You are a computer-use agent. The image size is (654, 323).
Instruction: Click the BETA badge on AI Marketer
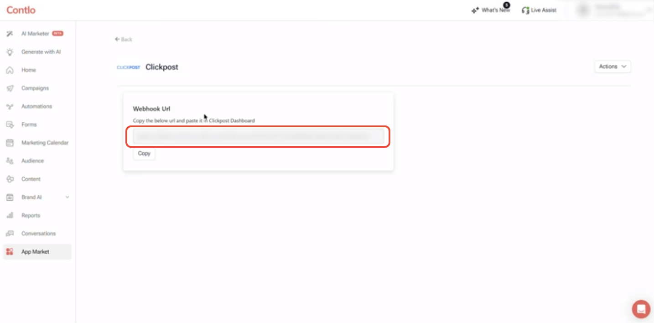click(x=57, y=33)
